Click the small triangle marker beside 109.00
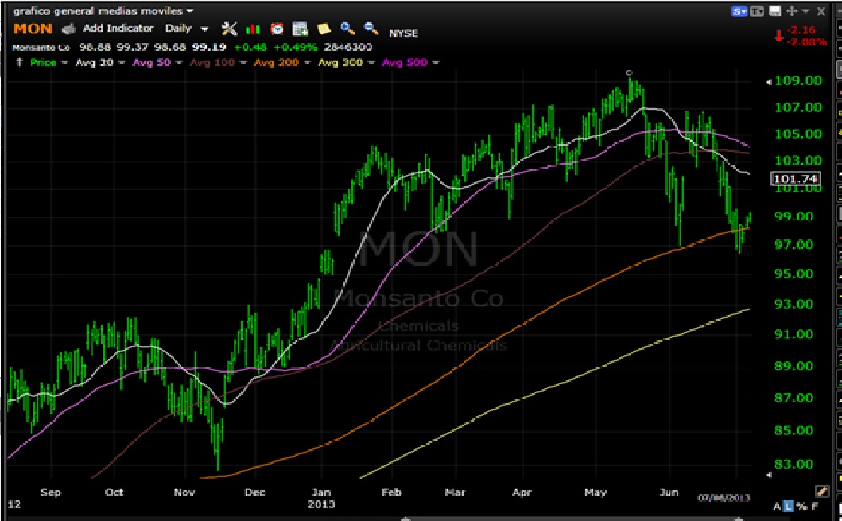Viewport: 842px width, 521px height. tap(768, 82)
